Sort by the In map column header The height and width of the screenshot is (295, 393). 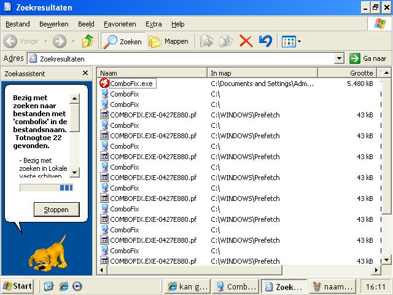(262, 73)
